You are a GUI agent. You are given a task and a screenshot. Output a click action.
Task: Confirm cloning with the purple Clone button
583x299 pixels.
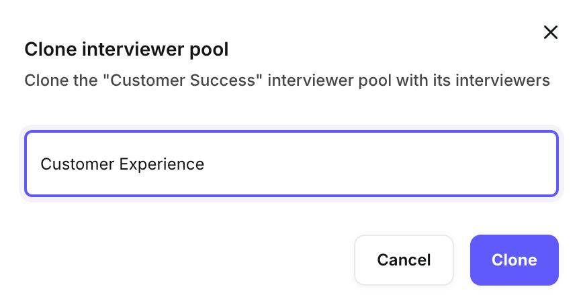(x=514, y=260)
